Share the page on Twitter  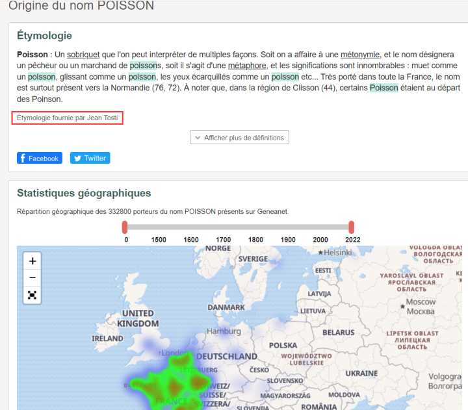click(90, 158)
